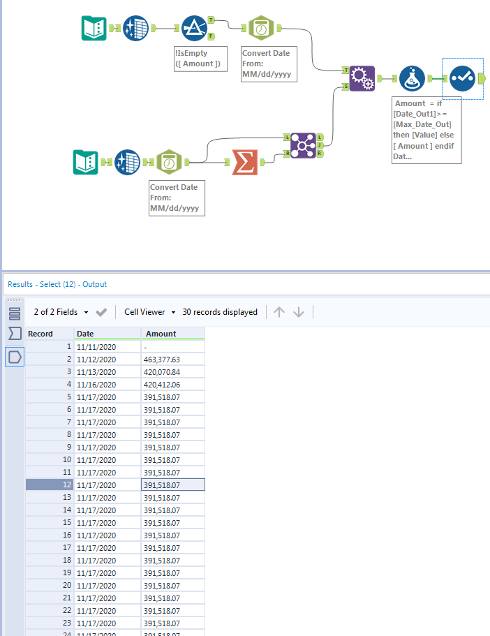Select the !IsEmpty([Amount]) annotation box

[x=200, y=59]
